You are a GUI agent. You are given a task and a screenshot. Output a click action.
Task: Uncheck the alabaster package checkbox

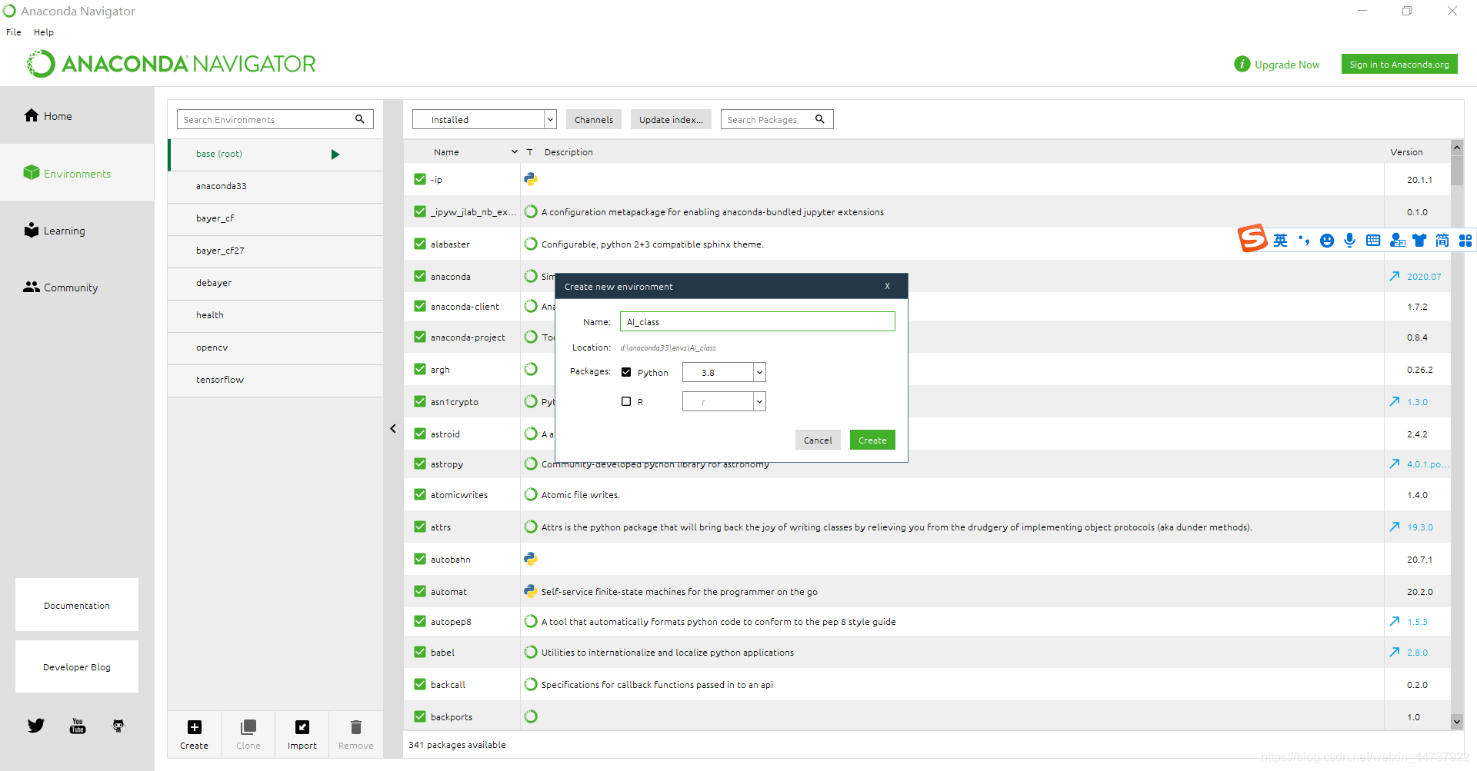point(420,244)
